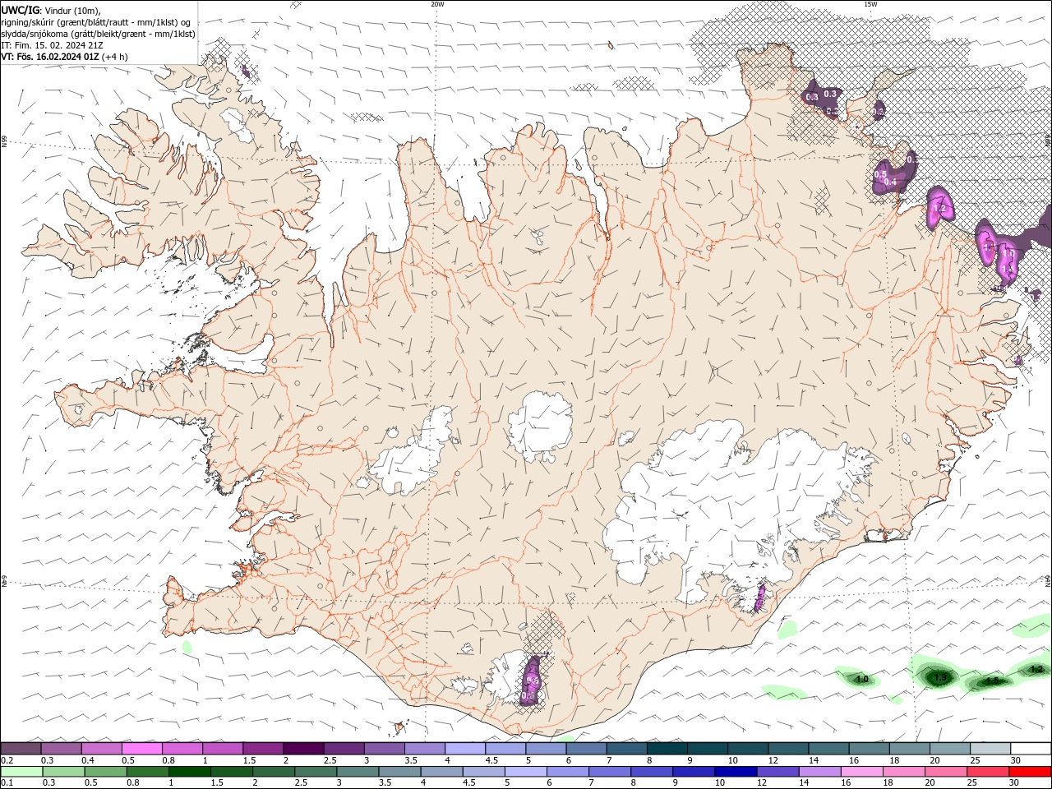Select the dark purple 0.2 snow legend swatch
1052x789 pixels.
coord(21,749)
